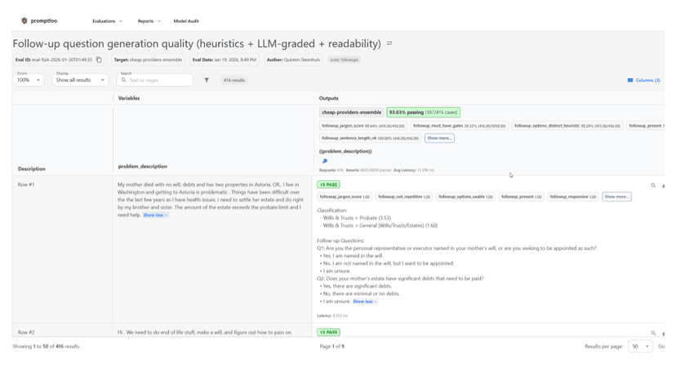
Task: Click 'Show more...' in Row #1 metrics
Action: pyautogui.click(x=616, y=197)
